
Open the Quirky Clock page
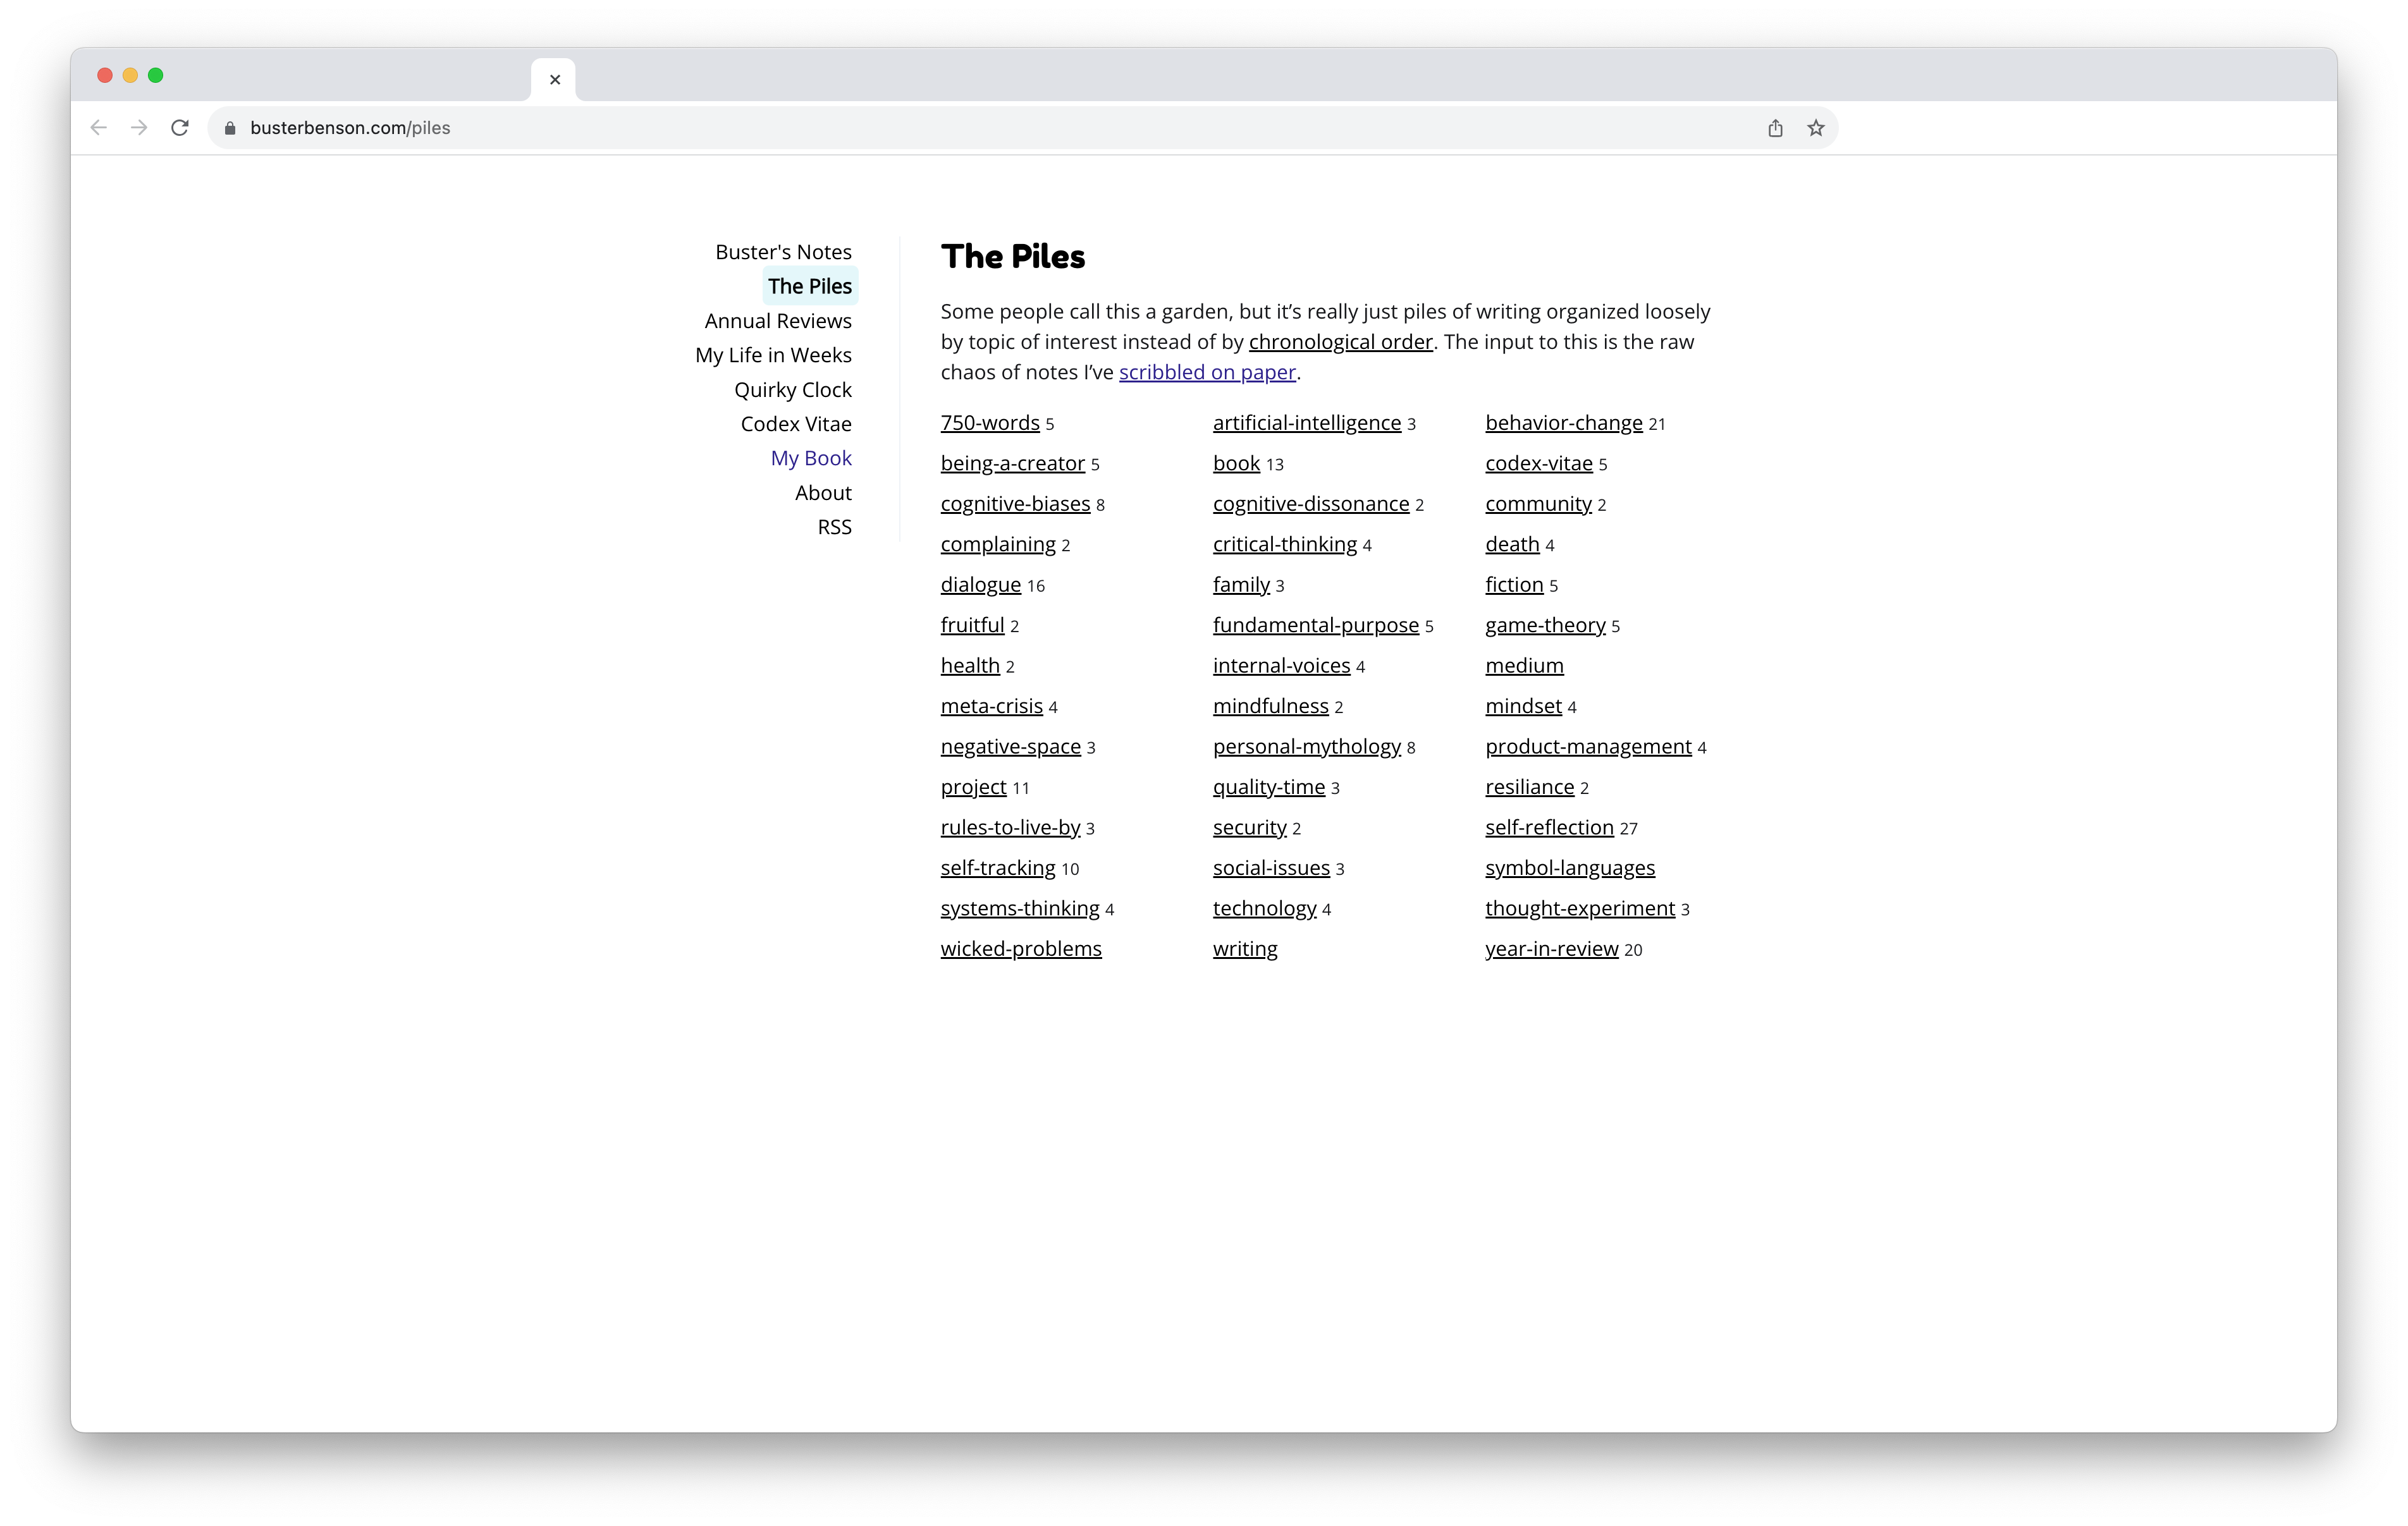(792, 390)
